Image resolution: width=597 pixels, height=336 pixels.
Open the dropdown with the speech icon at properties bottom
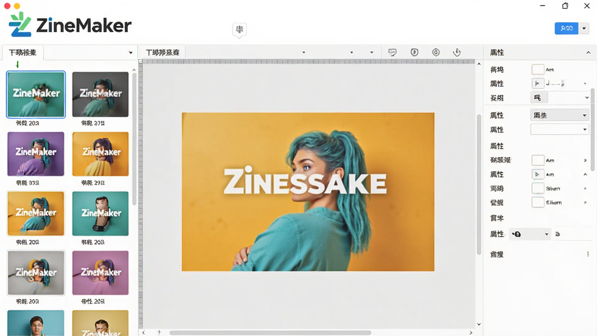click(x=530, y=234)
